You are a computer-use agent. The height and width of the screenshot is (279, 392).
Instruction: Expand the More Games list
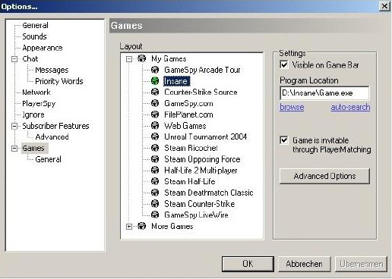pyautogui.click(x=129, y=226)
